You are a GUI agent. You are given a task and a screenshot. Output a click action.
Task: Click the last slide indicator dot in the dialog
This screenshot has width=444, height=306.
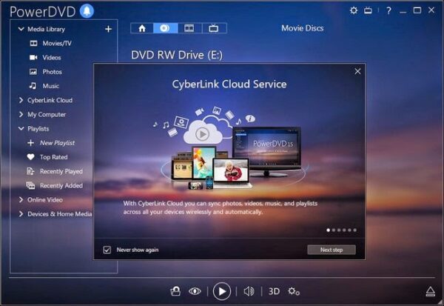pos(354,230)
